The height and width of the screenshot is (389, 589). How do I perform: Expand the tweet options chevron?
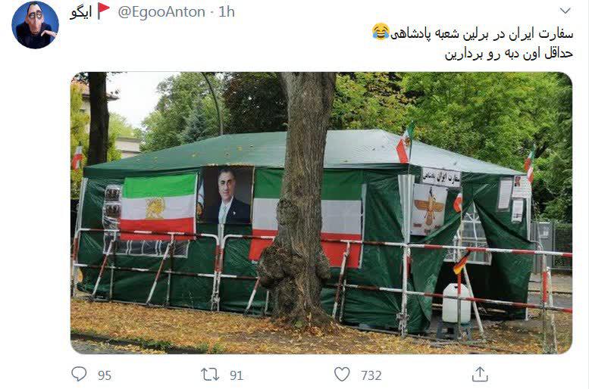(x=566, y=11)
